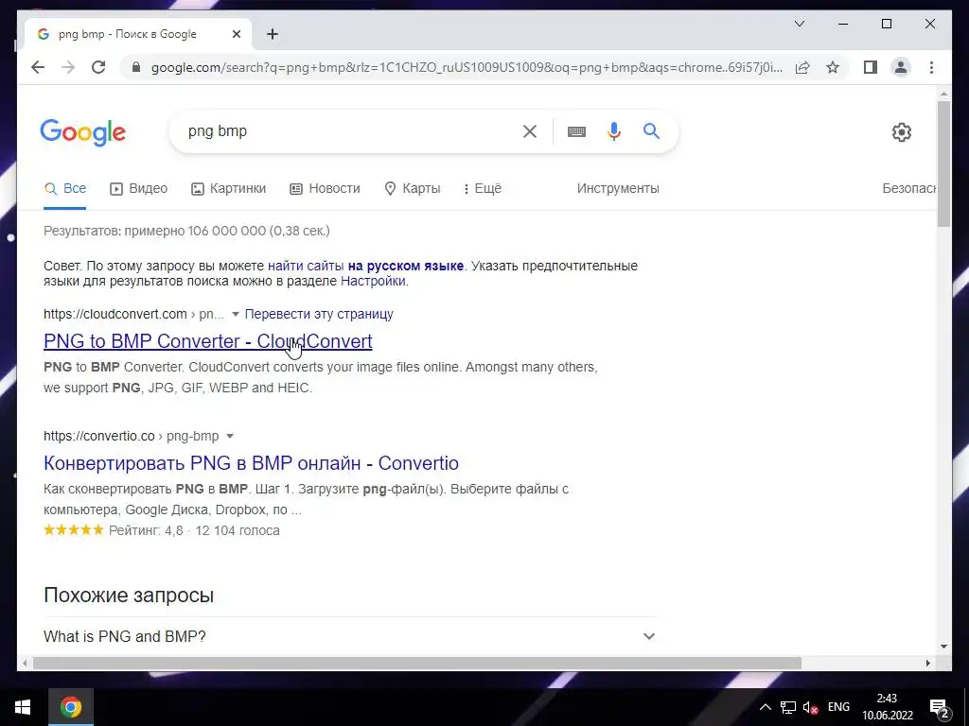
Task: Follow 'найти сайты на русском языке' link
Action: (365, 266)
